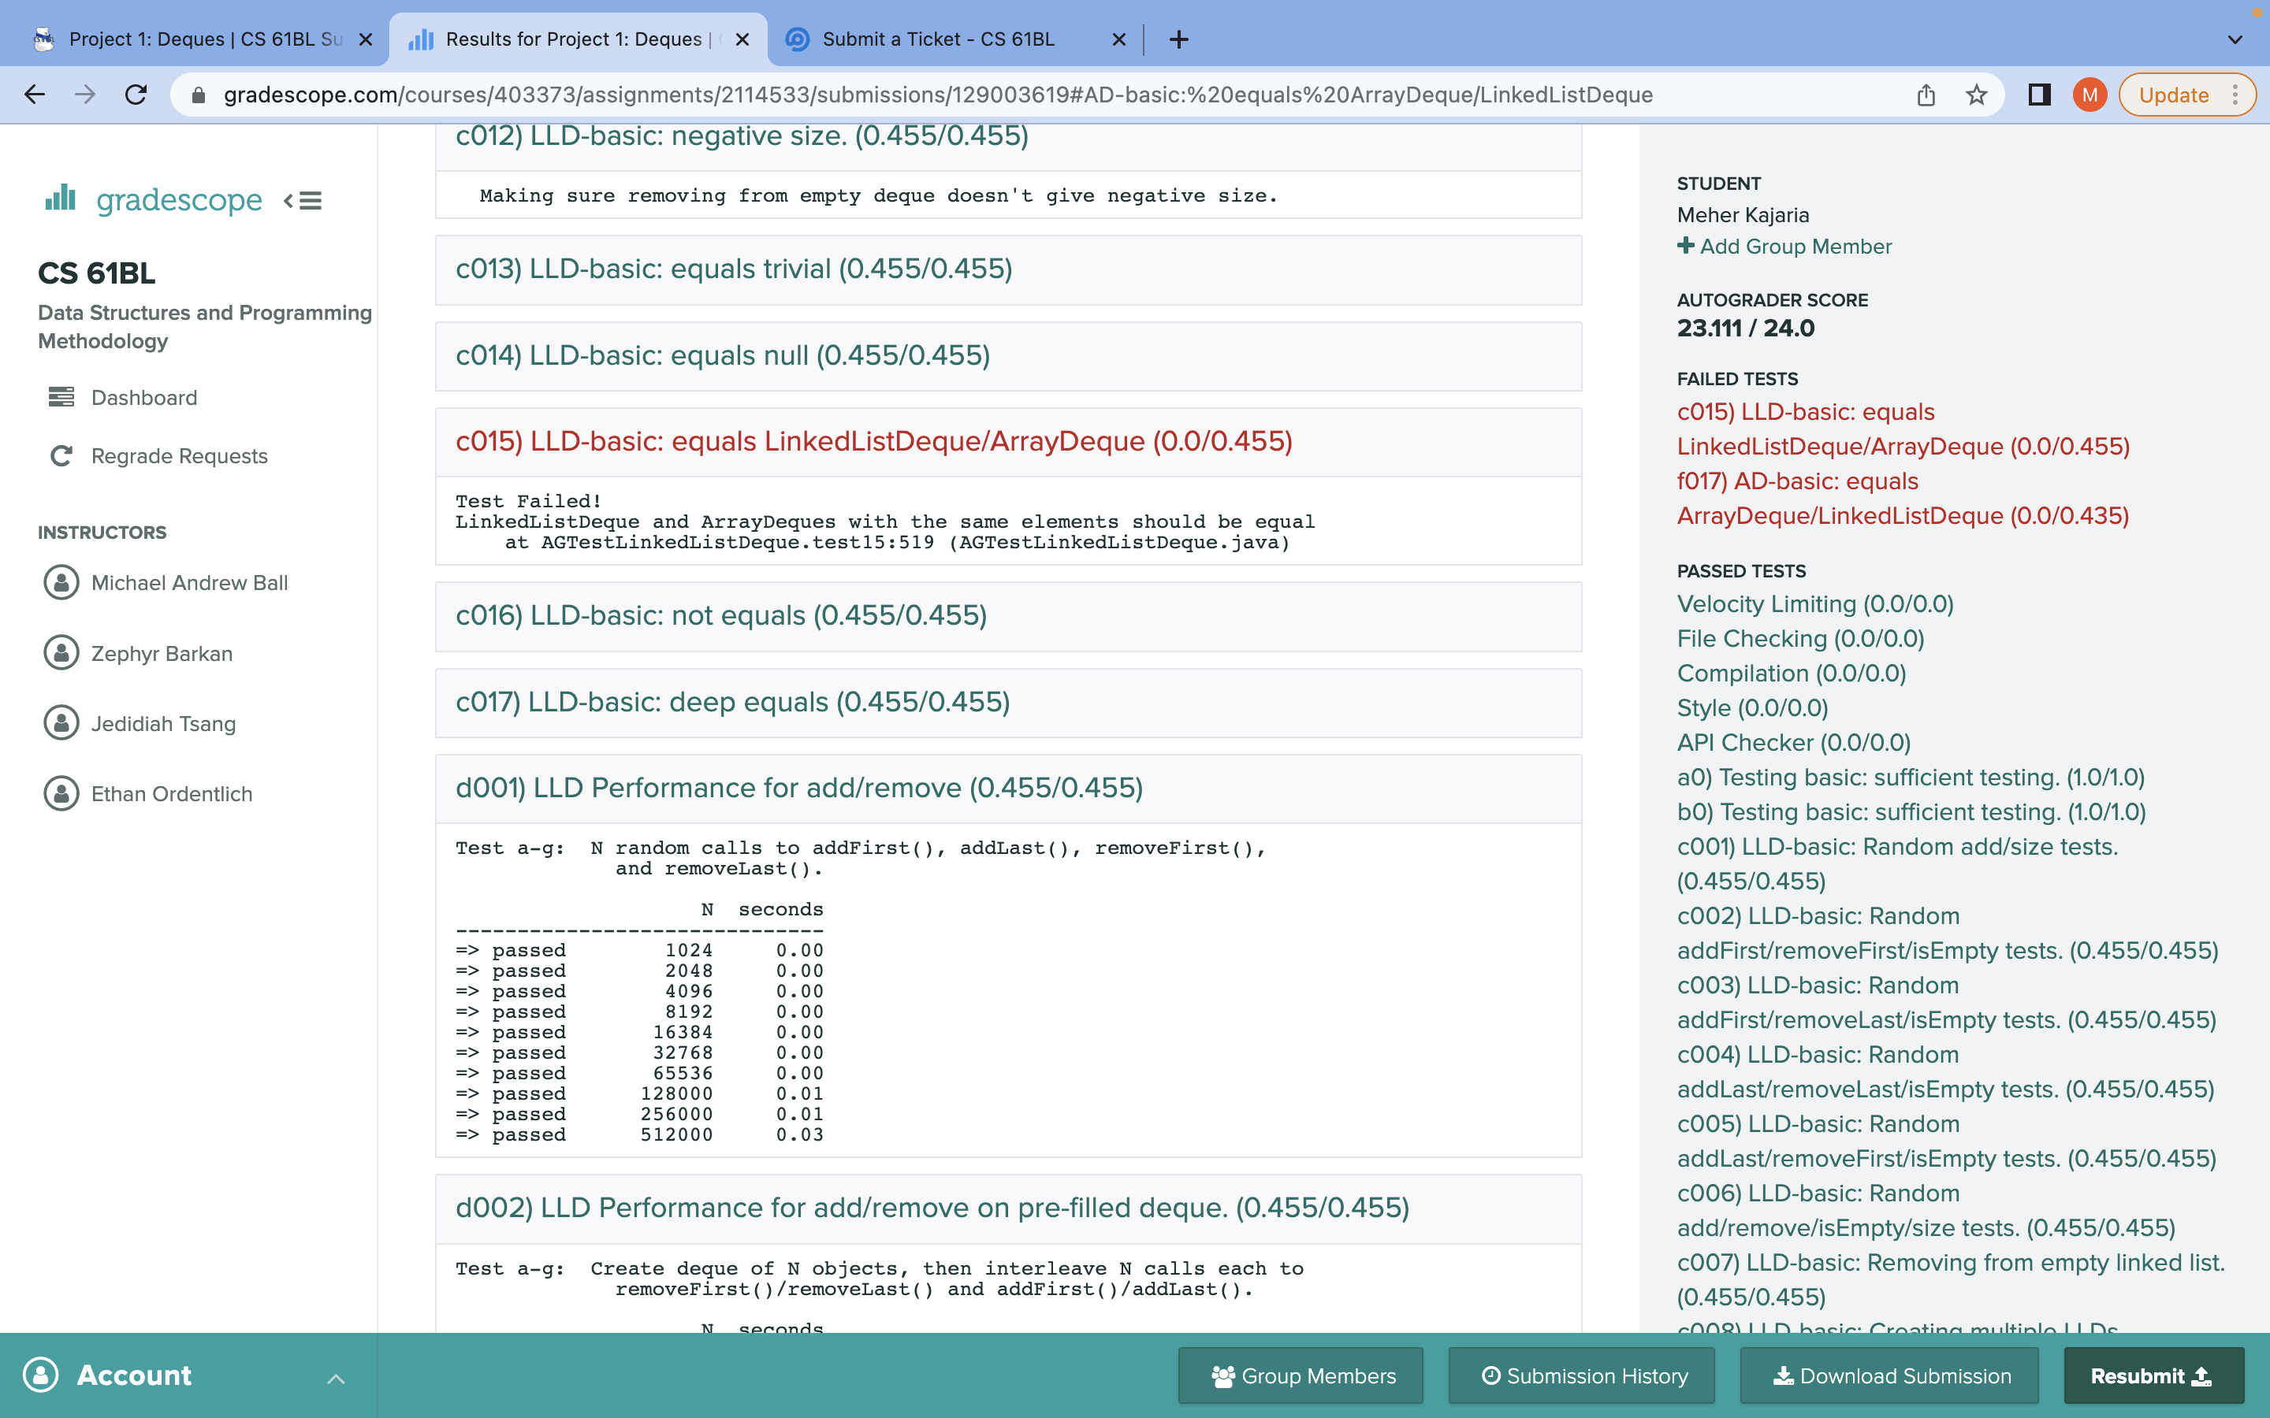Click the share page icon in address bar
This screenshot has width=2270, height=1418.
tap(1926, 95)
